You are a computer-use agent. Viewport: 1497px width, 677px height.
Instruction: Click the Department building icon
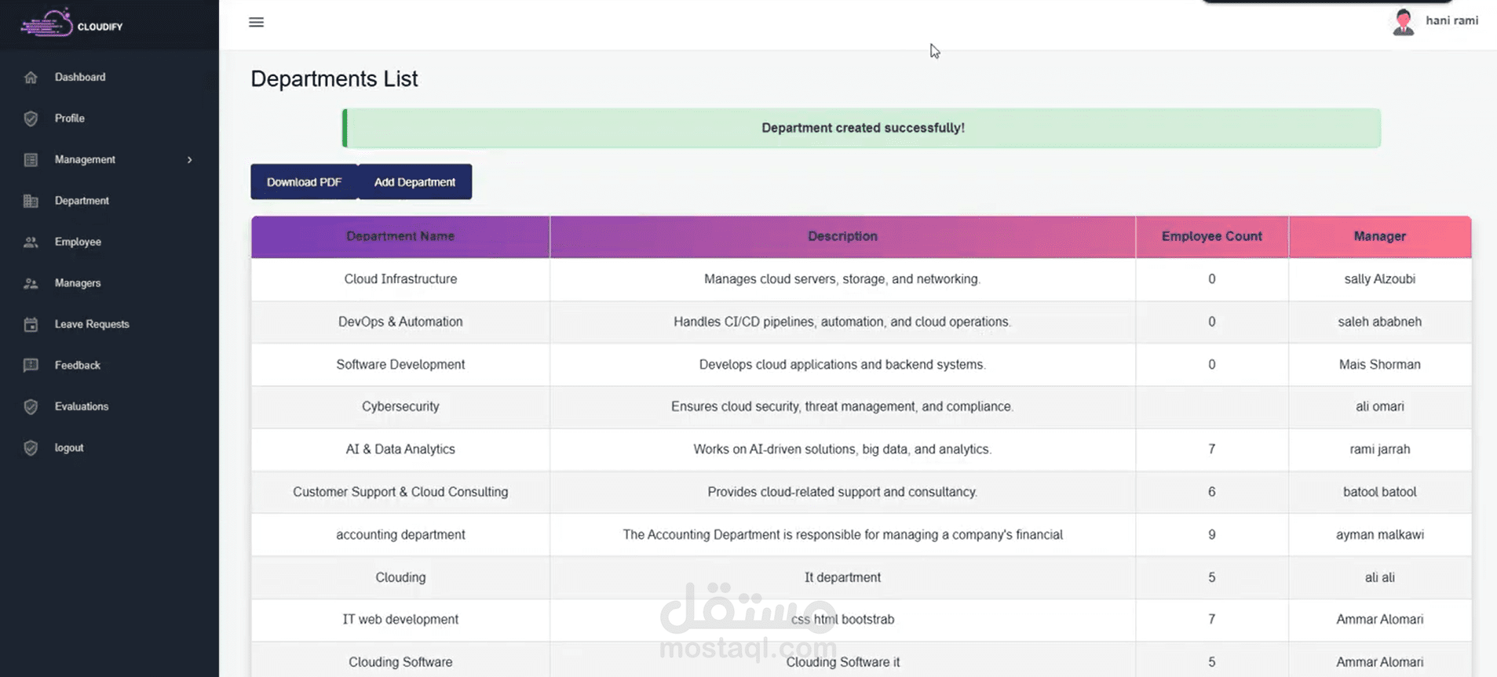pyautogui.click(x=31, y=201)
